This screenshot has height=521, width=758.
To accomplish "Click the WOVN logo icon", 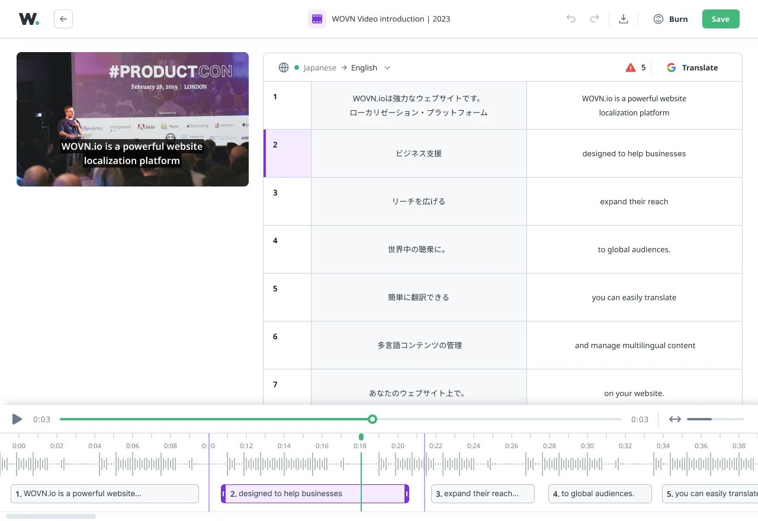I will [x=29, y=19].
